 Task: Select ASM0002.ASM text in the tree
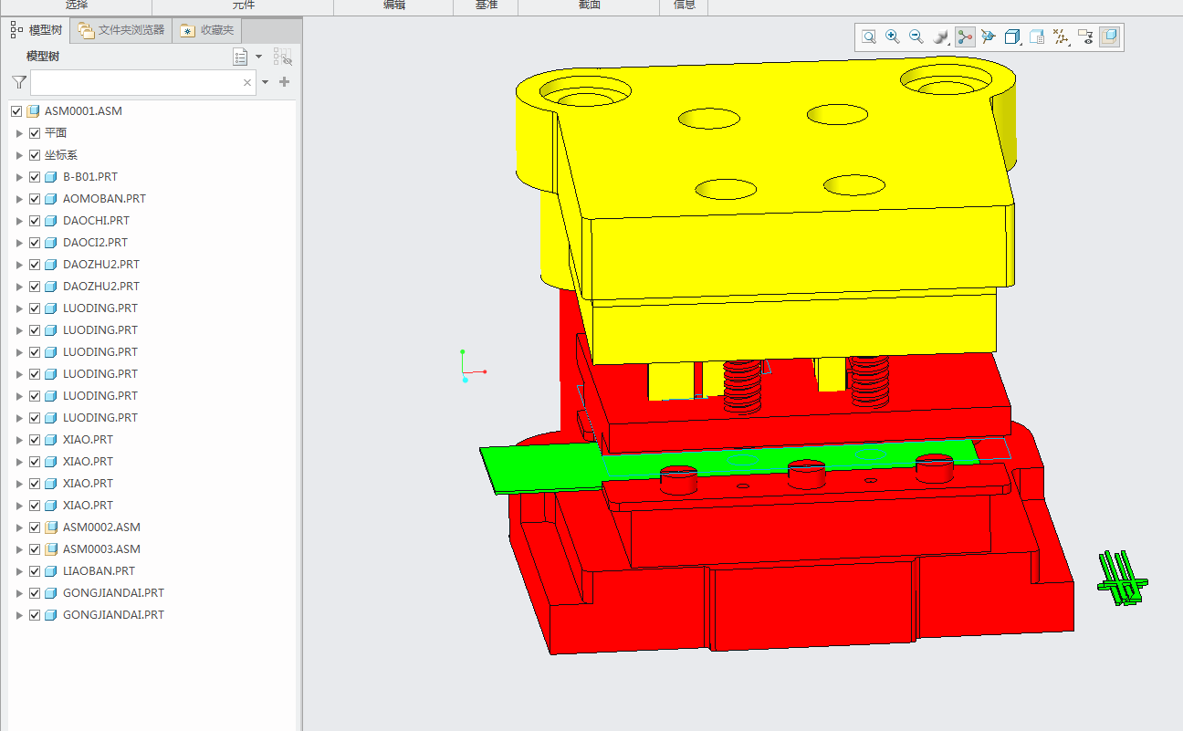pyautogui.click(x=101, y=527)
